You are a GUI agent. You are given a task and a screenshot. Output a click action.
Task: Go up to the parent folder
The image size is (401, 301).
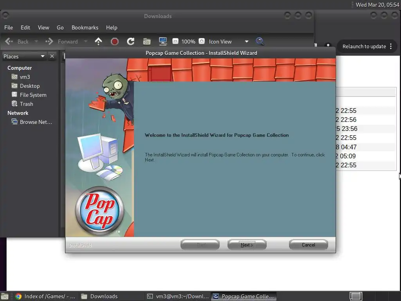click(x=98, y=41)
